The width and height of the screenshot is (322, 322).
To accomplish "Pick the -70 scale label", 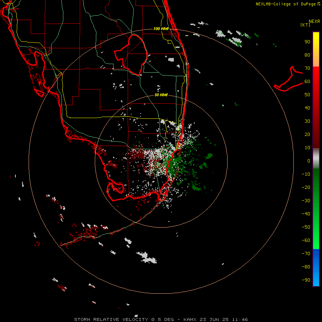I will (306, 254).
